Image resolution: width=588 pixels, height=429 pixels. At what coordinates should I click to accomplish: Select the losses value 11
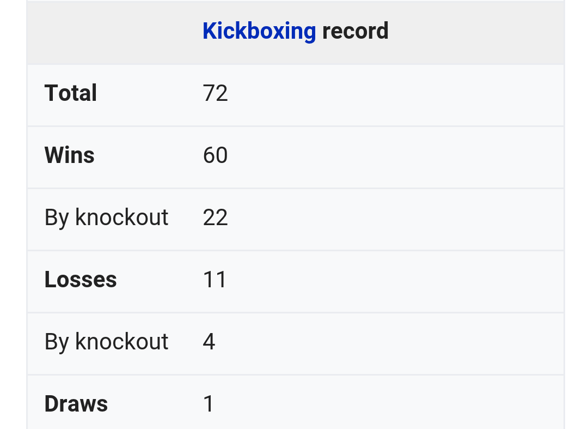point(215,280)
